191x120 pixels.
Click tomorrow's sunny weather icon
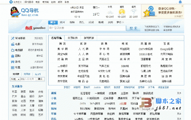click(122, 12)
